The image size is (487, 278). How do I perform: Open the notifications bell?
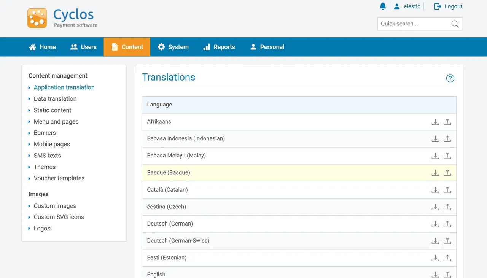383,6
